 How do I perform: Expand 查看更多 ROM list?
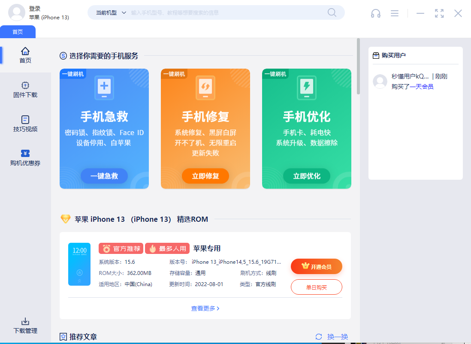(205, 308)
